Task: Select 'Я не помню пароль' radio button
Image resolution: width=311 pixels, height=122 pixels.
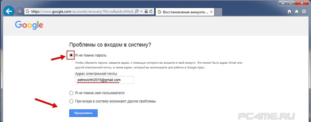Action: tap(71, 55)
